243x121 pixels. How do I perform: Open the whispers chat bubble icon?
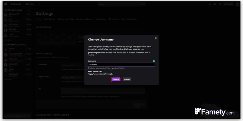click(x=220, y=4)
